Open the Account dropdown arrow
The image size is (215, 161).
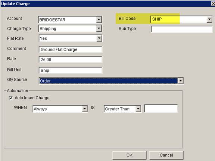point(99,20)
